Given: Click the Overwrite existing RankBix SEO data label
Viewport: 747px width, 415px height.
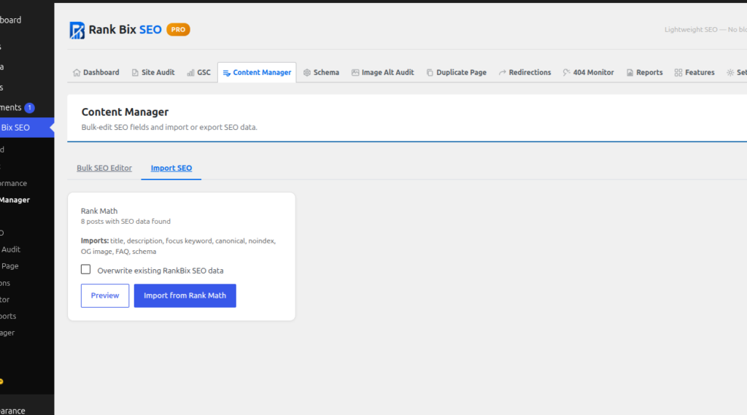Looking at the screenshot, I should (160, 271).
